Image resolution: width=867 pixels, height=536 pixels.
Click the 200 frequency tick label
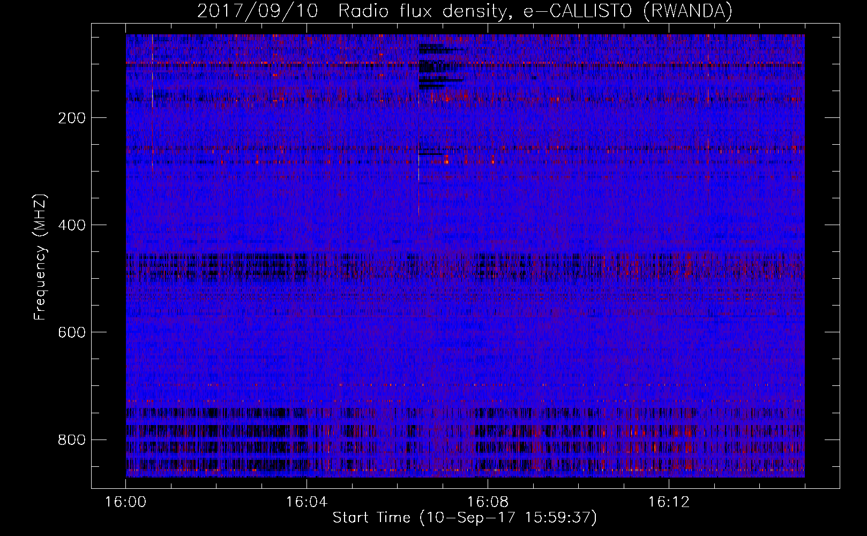[x=72, y=118]
